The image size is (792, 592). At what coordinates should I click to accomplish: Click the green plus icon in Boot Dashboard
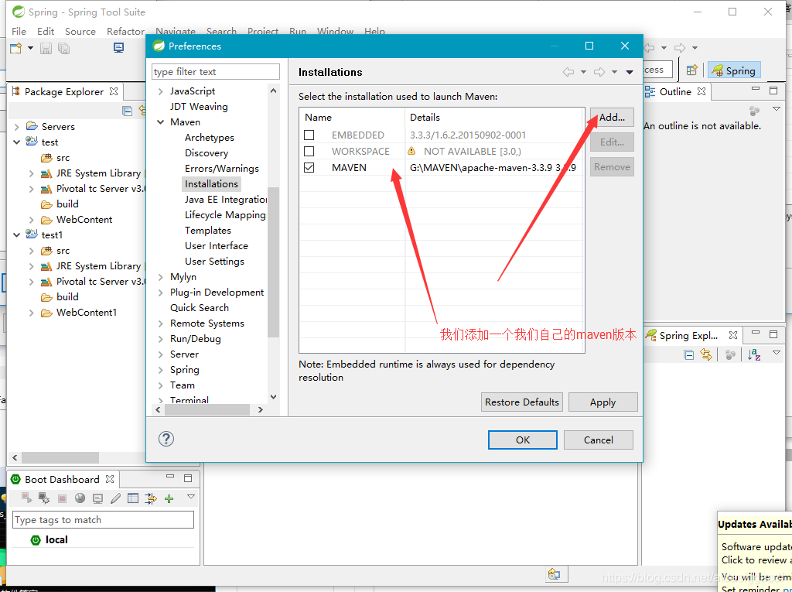(169, 499)
